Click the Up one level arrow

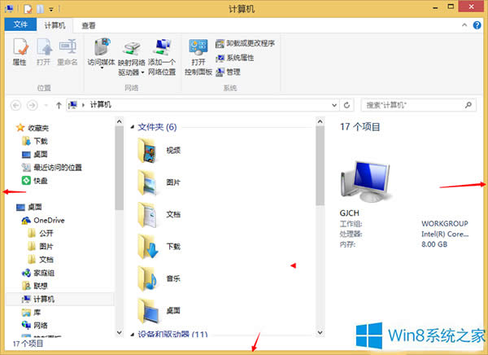coord(59,105)
